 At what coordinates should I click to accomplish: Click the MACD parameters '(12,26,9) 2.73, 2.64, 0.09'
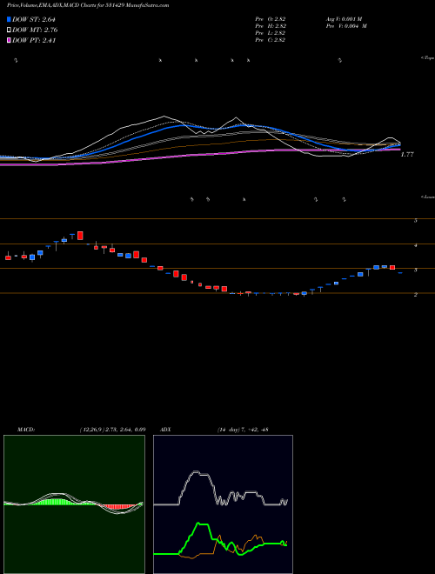112,430
